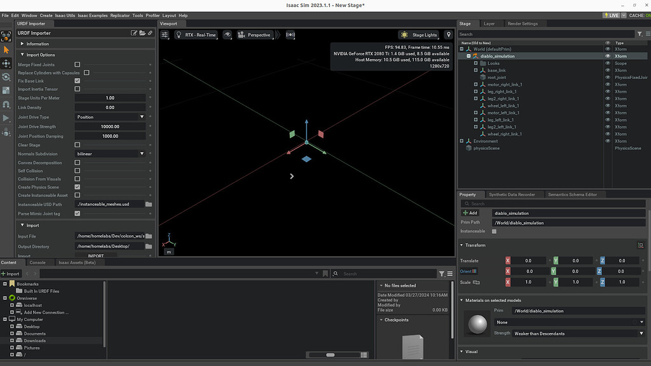Select the arrow selection tool in left toolbar
651x366 pixels.
tap(6, 50)
